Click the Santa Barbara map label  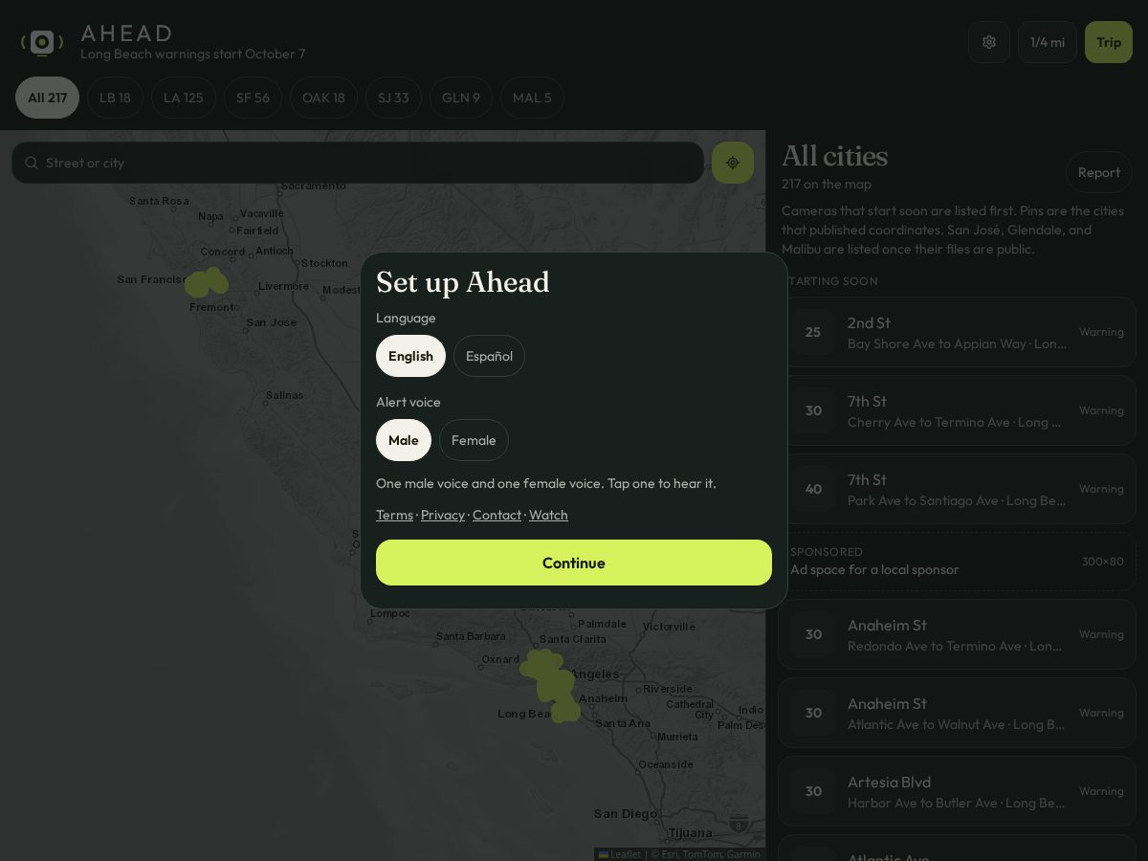pyautogui.click(x=471, y=636)
